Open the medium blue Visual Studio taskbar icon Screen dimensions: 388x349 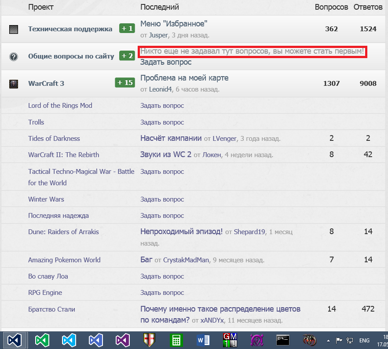[96, 340]
